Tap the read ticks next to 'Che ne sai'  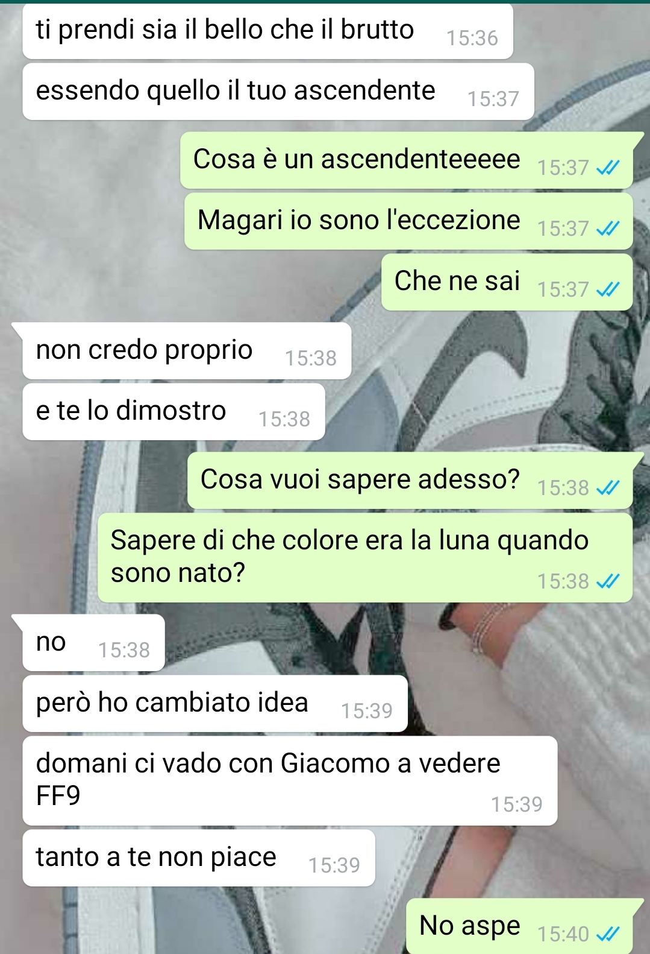607,290
